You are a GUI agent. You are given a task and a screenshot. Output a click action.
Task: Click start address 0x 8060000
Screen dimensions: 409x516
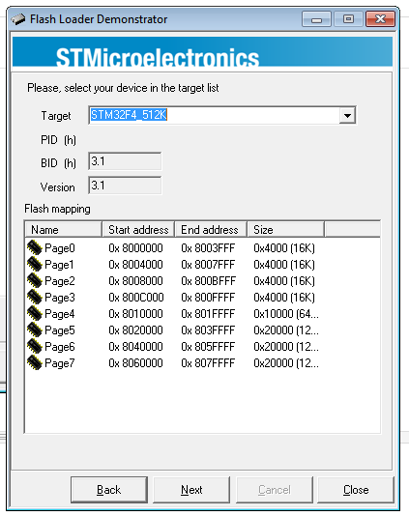point(135,363)
